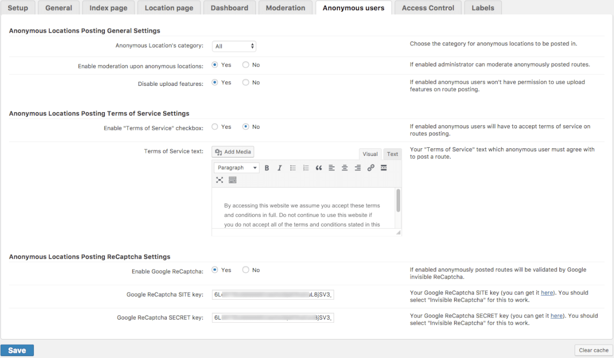Viewport: 614px width, 358px height.
Task: Open the Access Control tab
Action: [428, 8]
